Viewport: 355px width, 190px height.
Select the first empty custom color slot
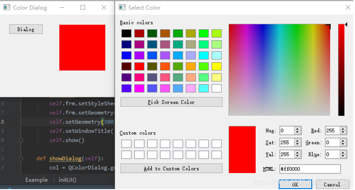[126, 144]
